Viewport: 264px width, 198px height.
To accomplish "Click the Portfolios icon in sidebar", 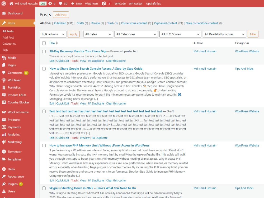I will (4, 88).
